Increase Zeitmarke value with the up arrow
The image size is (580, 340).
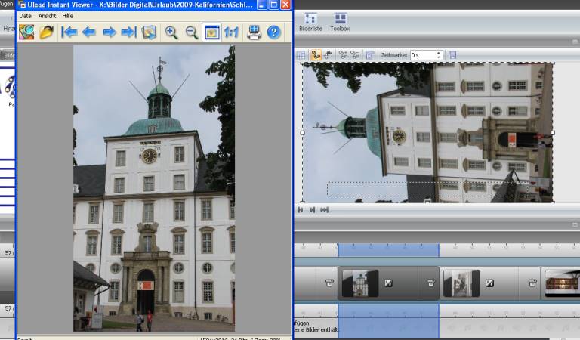pos(439,53)
